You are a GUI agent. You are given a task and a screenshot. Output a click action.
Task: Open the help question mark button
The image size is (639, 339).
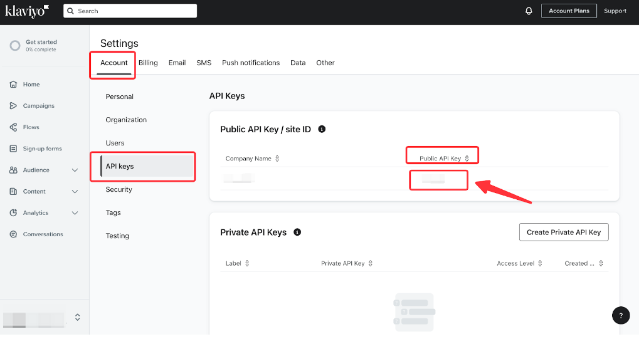tap(621, 315)
